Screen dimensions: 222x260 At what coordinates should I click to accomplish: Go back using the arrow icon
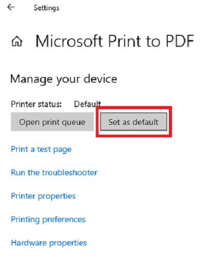[11, 7]
